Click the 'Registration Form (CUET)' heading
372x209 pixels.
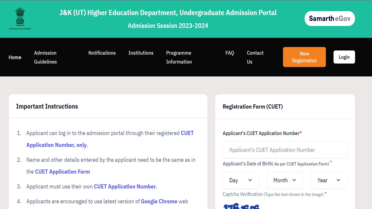pos(253,107)
